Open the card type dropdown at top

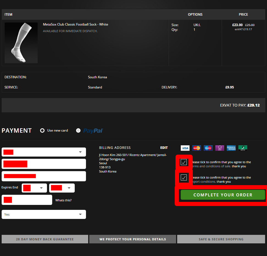44,152
